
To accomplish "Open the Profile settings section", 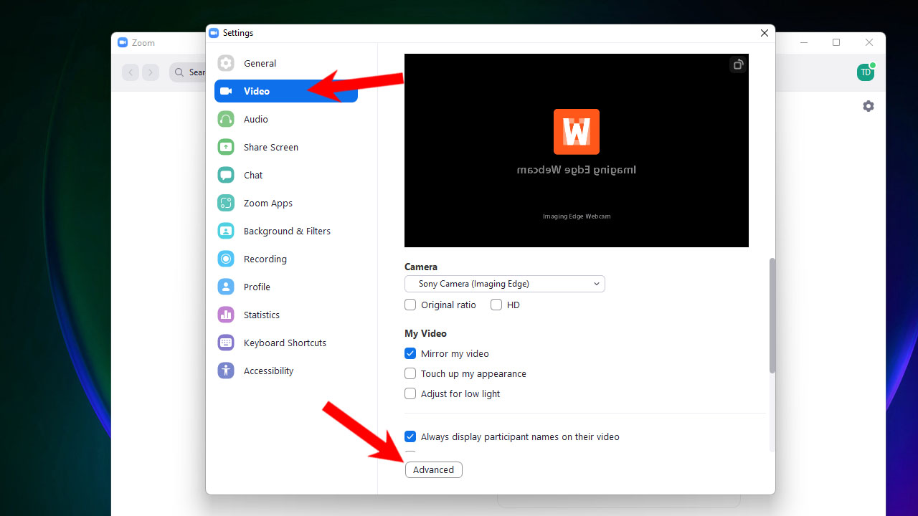I will pyautogui.click(x=257, y=287).
